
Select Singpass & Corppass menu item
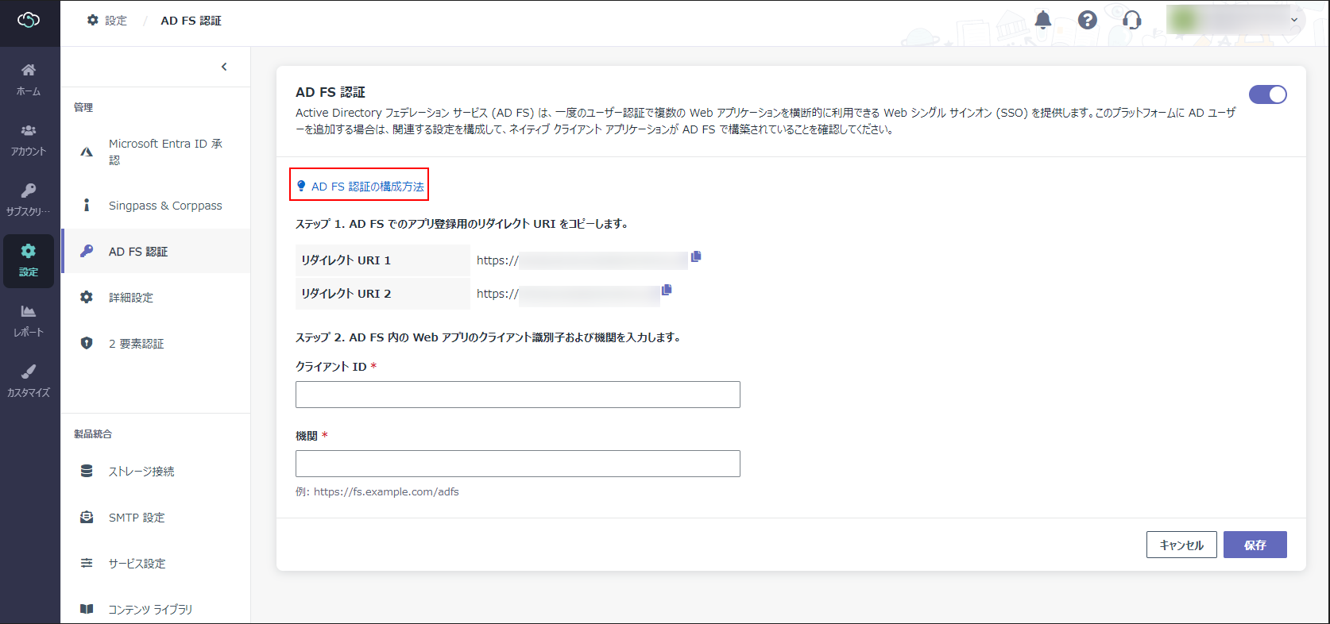pyautogui.click(x=156, y=206)
